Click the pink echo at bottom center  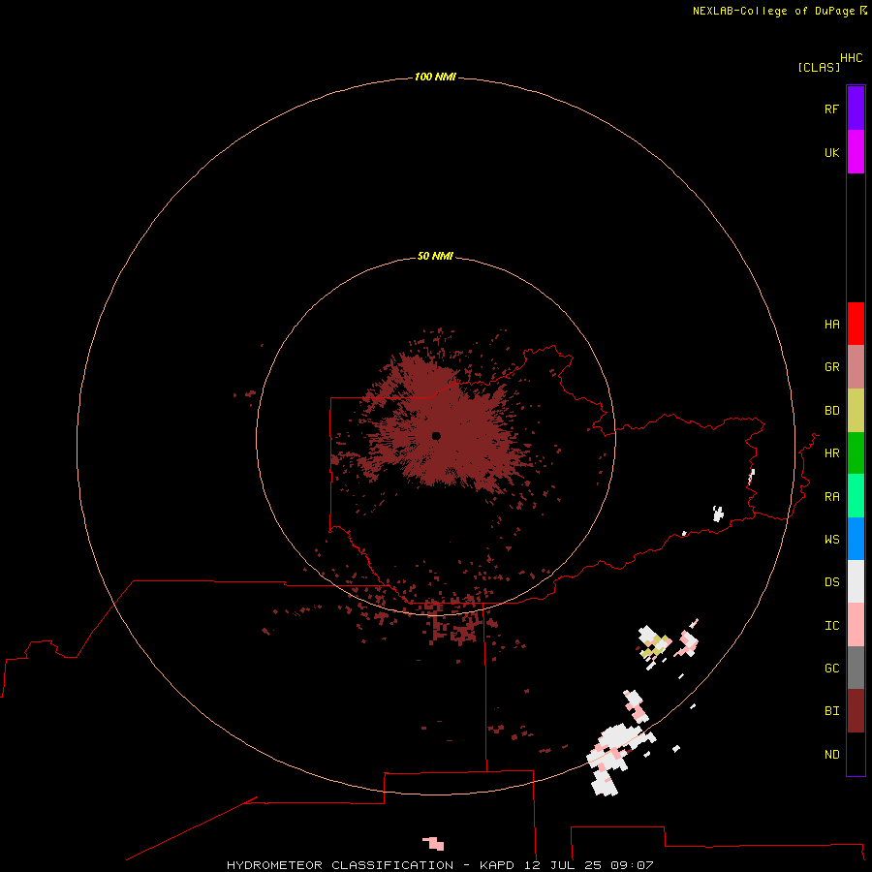(x=434, y=844)
